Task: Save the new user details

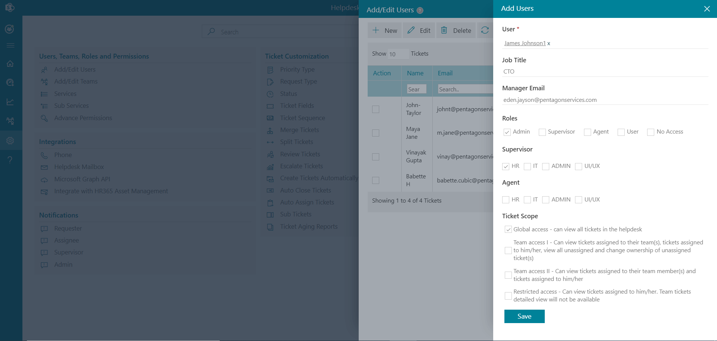Action: [x=524, y=316]
